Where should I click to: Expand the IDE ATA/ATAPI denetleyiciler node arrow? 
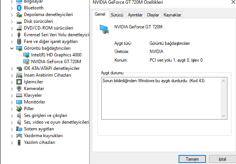12,69
